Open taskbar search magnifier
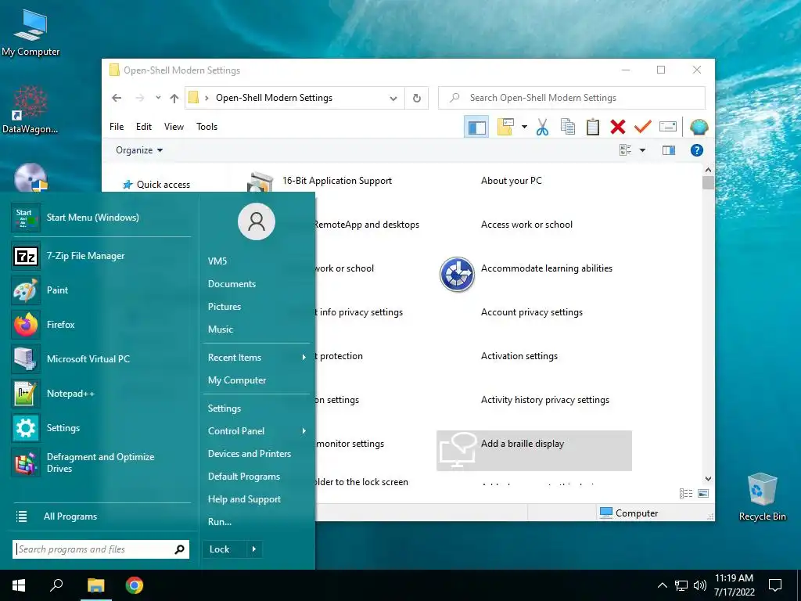The height and width of the screenshot is (601, 801). click(56, 585)
